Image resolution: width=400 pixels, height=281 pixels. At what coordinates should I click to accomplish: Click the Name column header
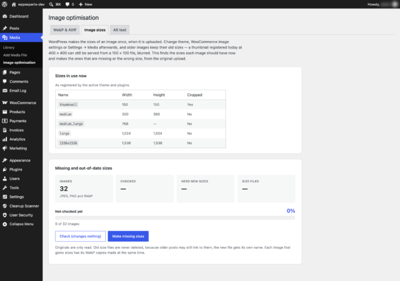tap(63, 95)
